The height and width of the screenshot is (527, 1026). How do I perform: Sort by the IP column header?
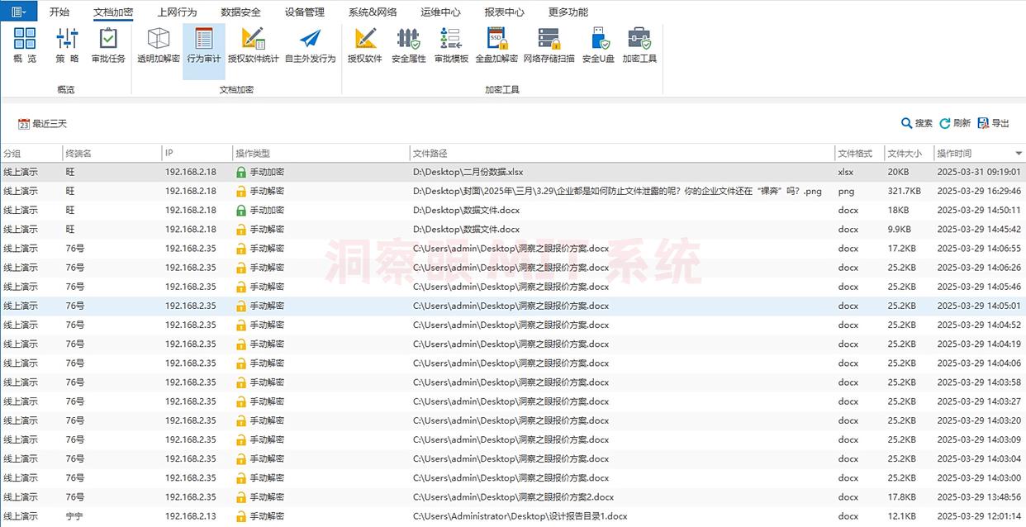(197, 154)
